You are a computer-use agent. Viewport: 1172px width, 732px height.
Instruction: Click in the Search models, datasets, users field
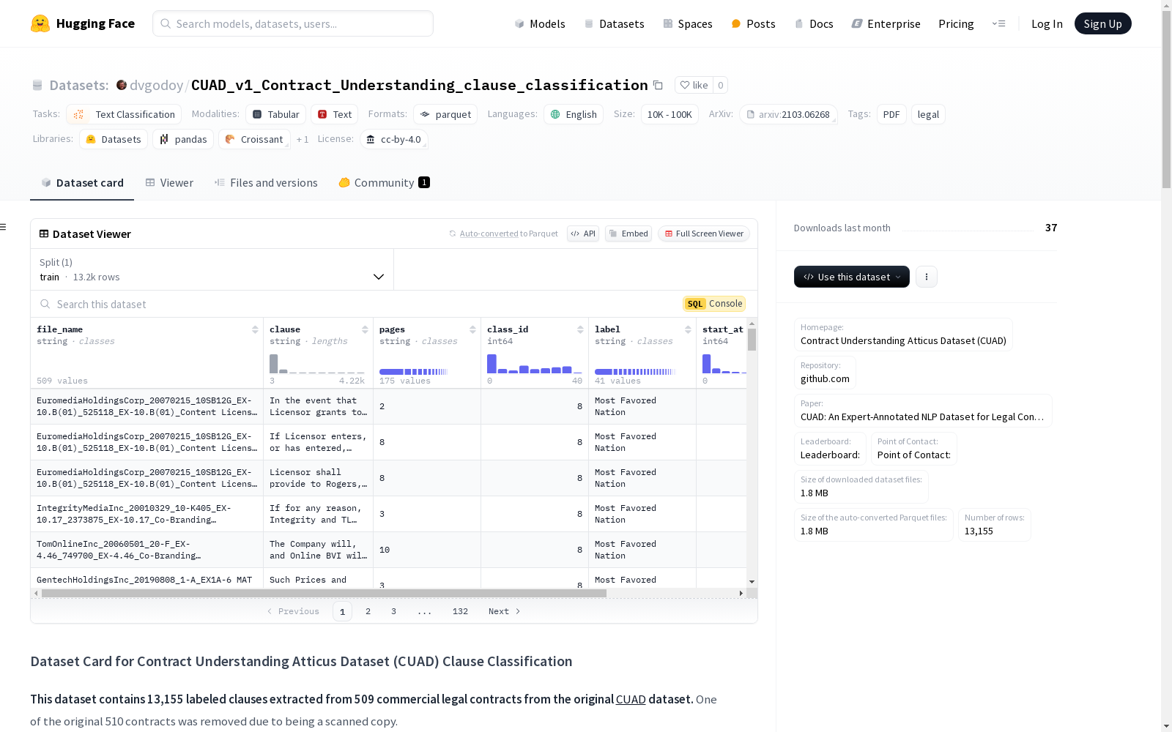[x=293, y=23]
